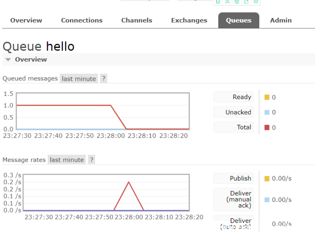Click the Queued messages chart
Screen dimensions: 315x232
pos(103,111)
